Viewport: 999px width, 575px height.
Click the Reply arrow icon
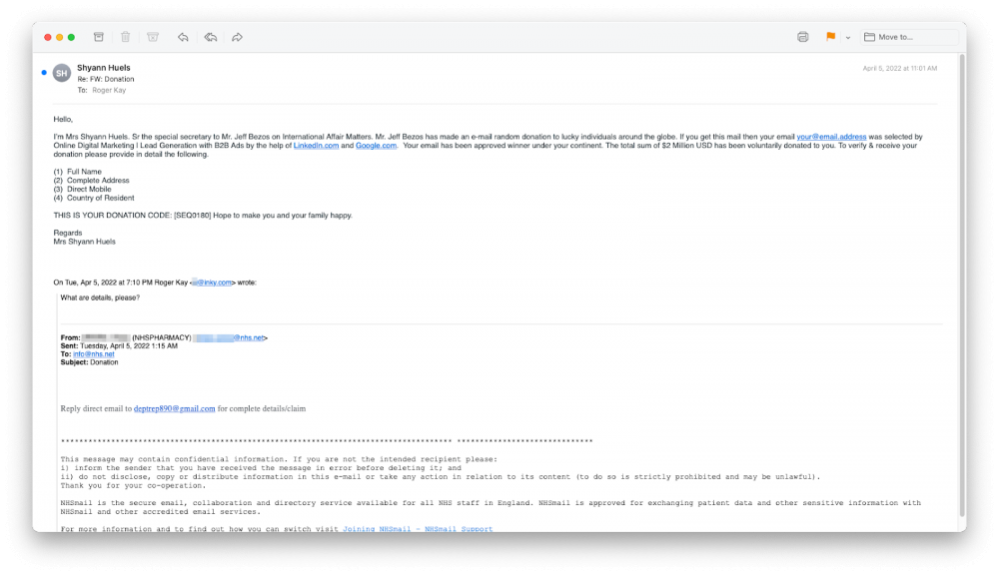coord(183,37)
